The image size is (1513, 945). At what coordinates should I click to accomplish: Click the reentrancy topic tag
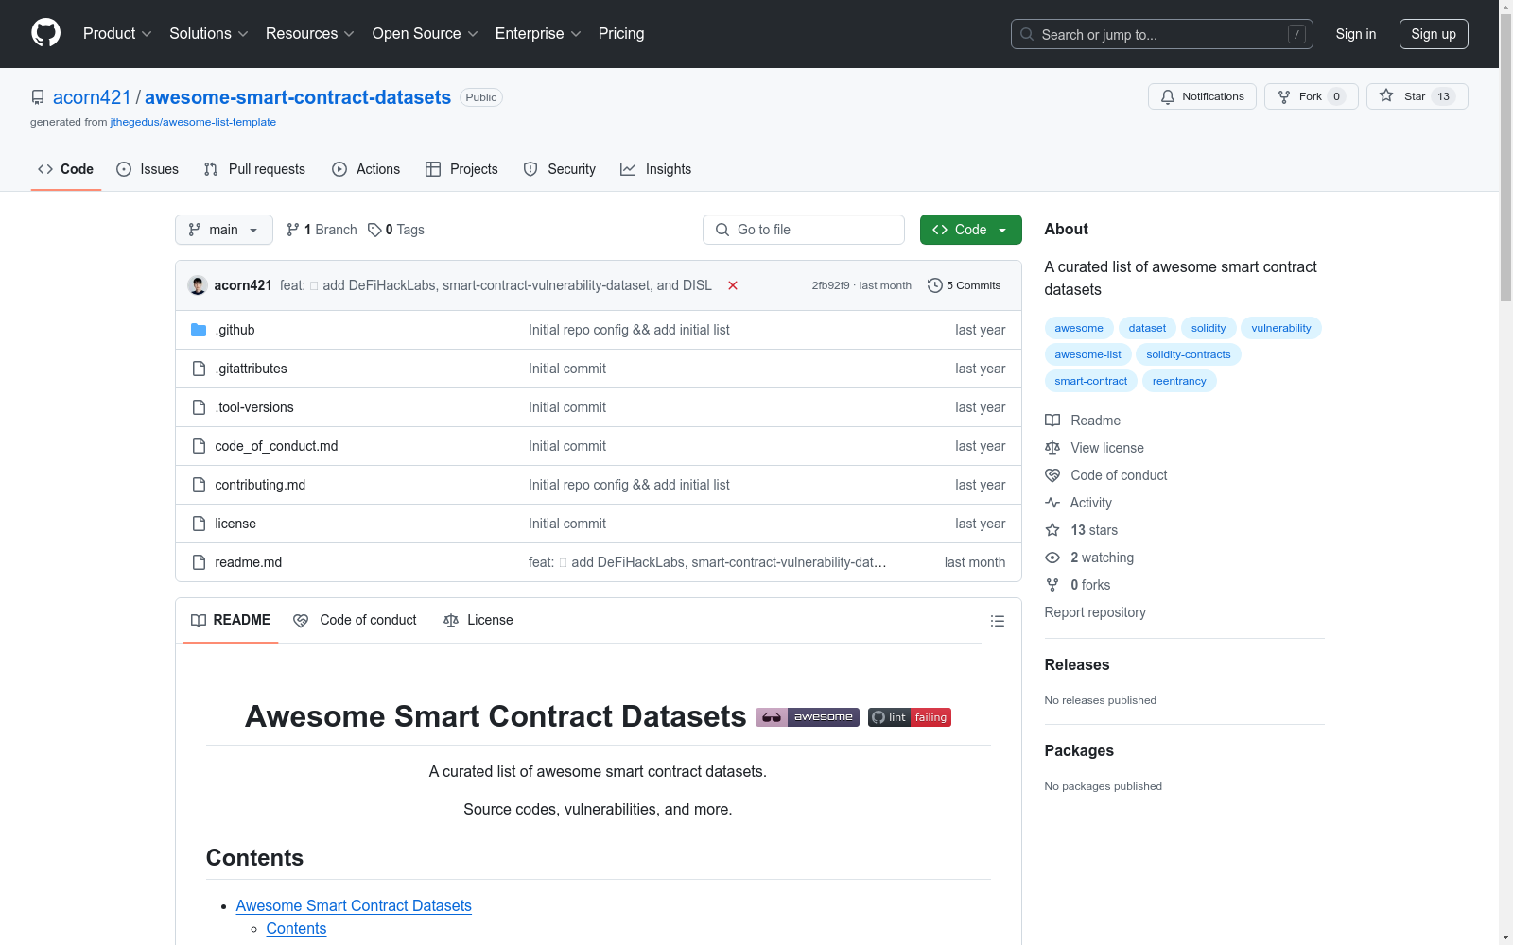pyautogui.click(x=1179, y=381)
